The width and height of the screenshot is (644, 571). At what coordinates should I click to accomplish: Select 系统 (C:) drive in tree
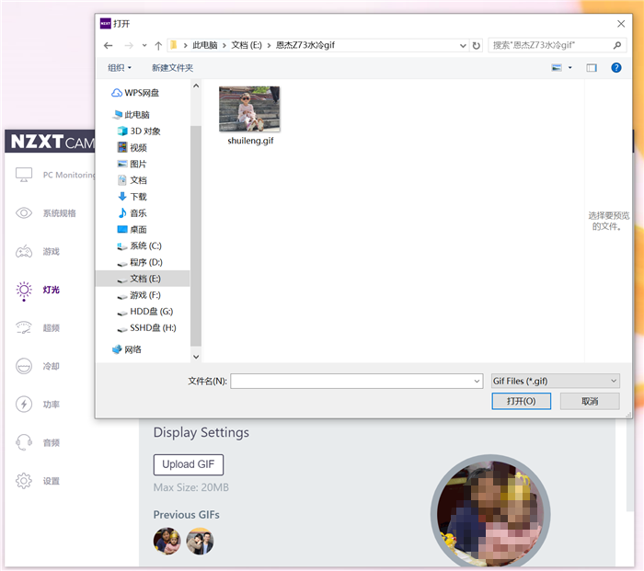(x=145, y=246)
